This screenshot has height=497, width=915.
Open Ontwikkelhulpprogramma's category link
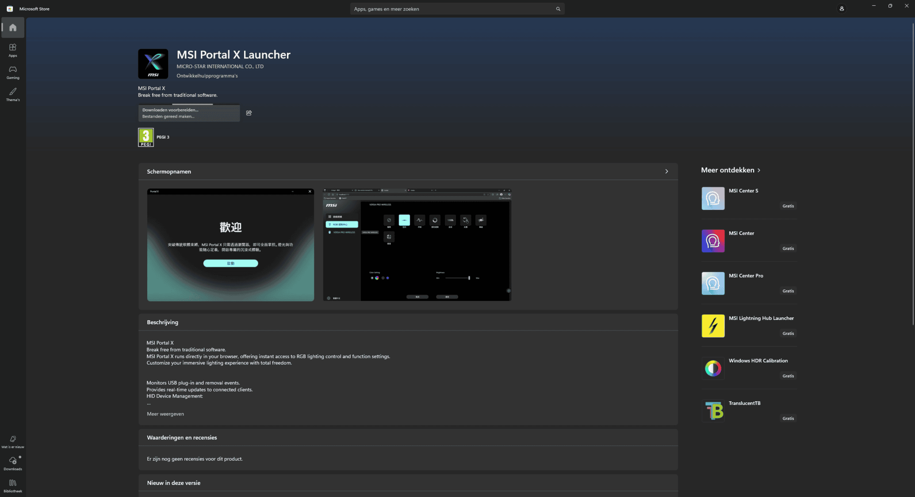pos(207,76)
